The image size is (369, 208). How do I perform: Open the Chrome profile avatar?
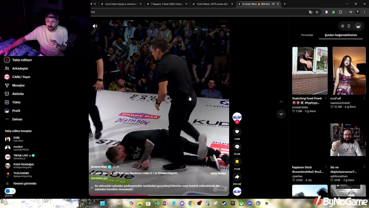pos(358,12)
